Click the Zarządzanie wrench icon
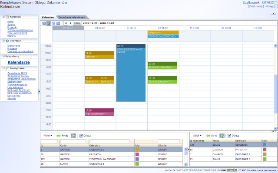278x173 pixels. [x=7, y=68]
